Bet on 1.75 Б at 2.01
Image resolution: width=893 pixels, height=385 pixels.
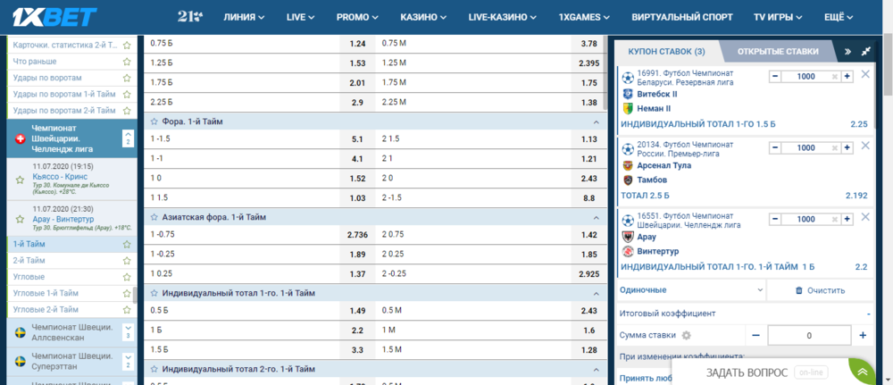click(358, 82)
